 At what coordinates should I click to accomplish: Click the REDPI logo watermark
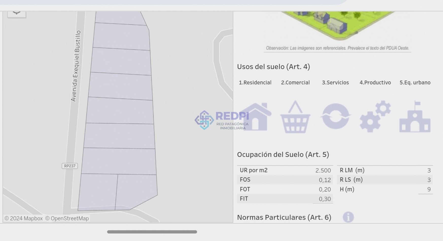222,120
